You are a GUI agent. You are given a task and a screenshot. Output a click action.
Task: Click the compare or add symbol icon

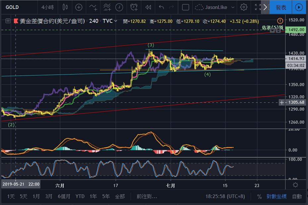[x=79, y=7]
